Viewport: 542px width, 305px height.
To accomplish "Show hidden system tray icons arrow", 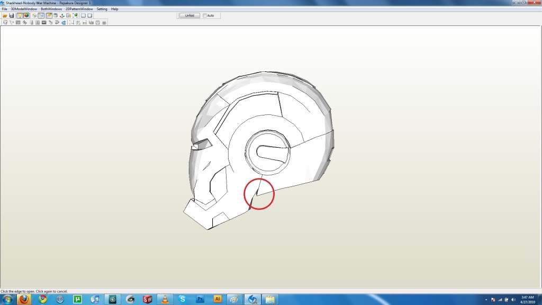I will pyautogui.click(x=486, y=300).
